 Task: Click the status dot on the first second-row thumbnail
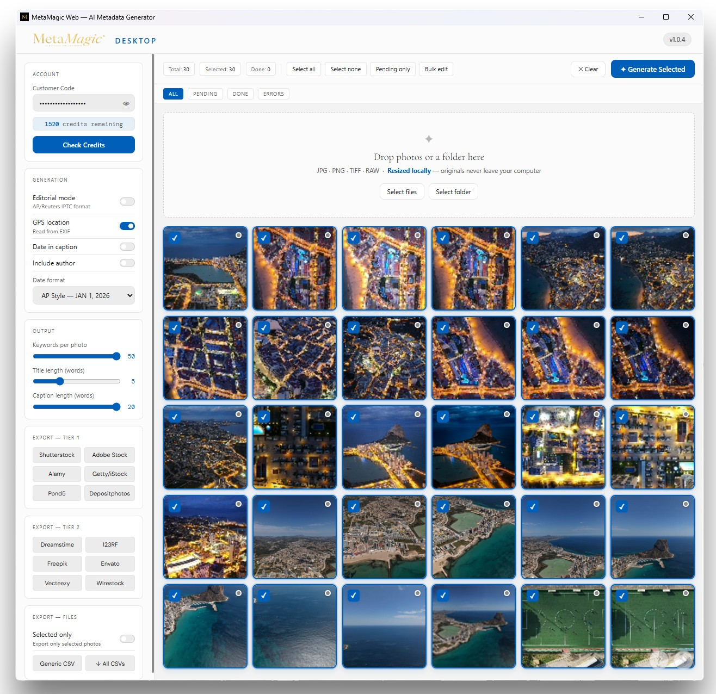click(238, 325)
